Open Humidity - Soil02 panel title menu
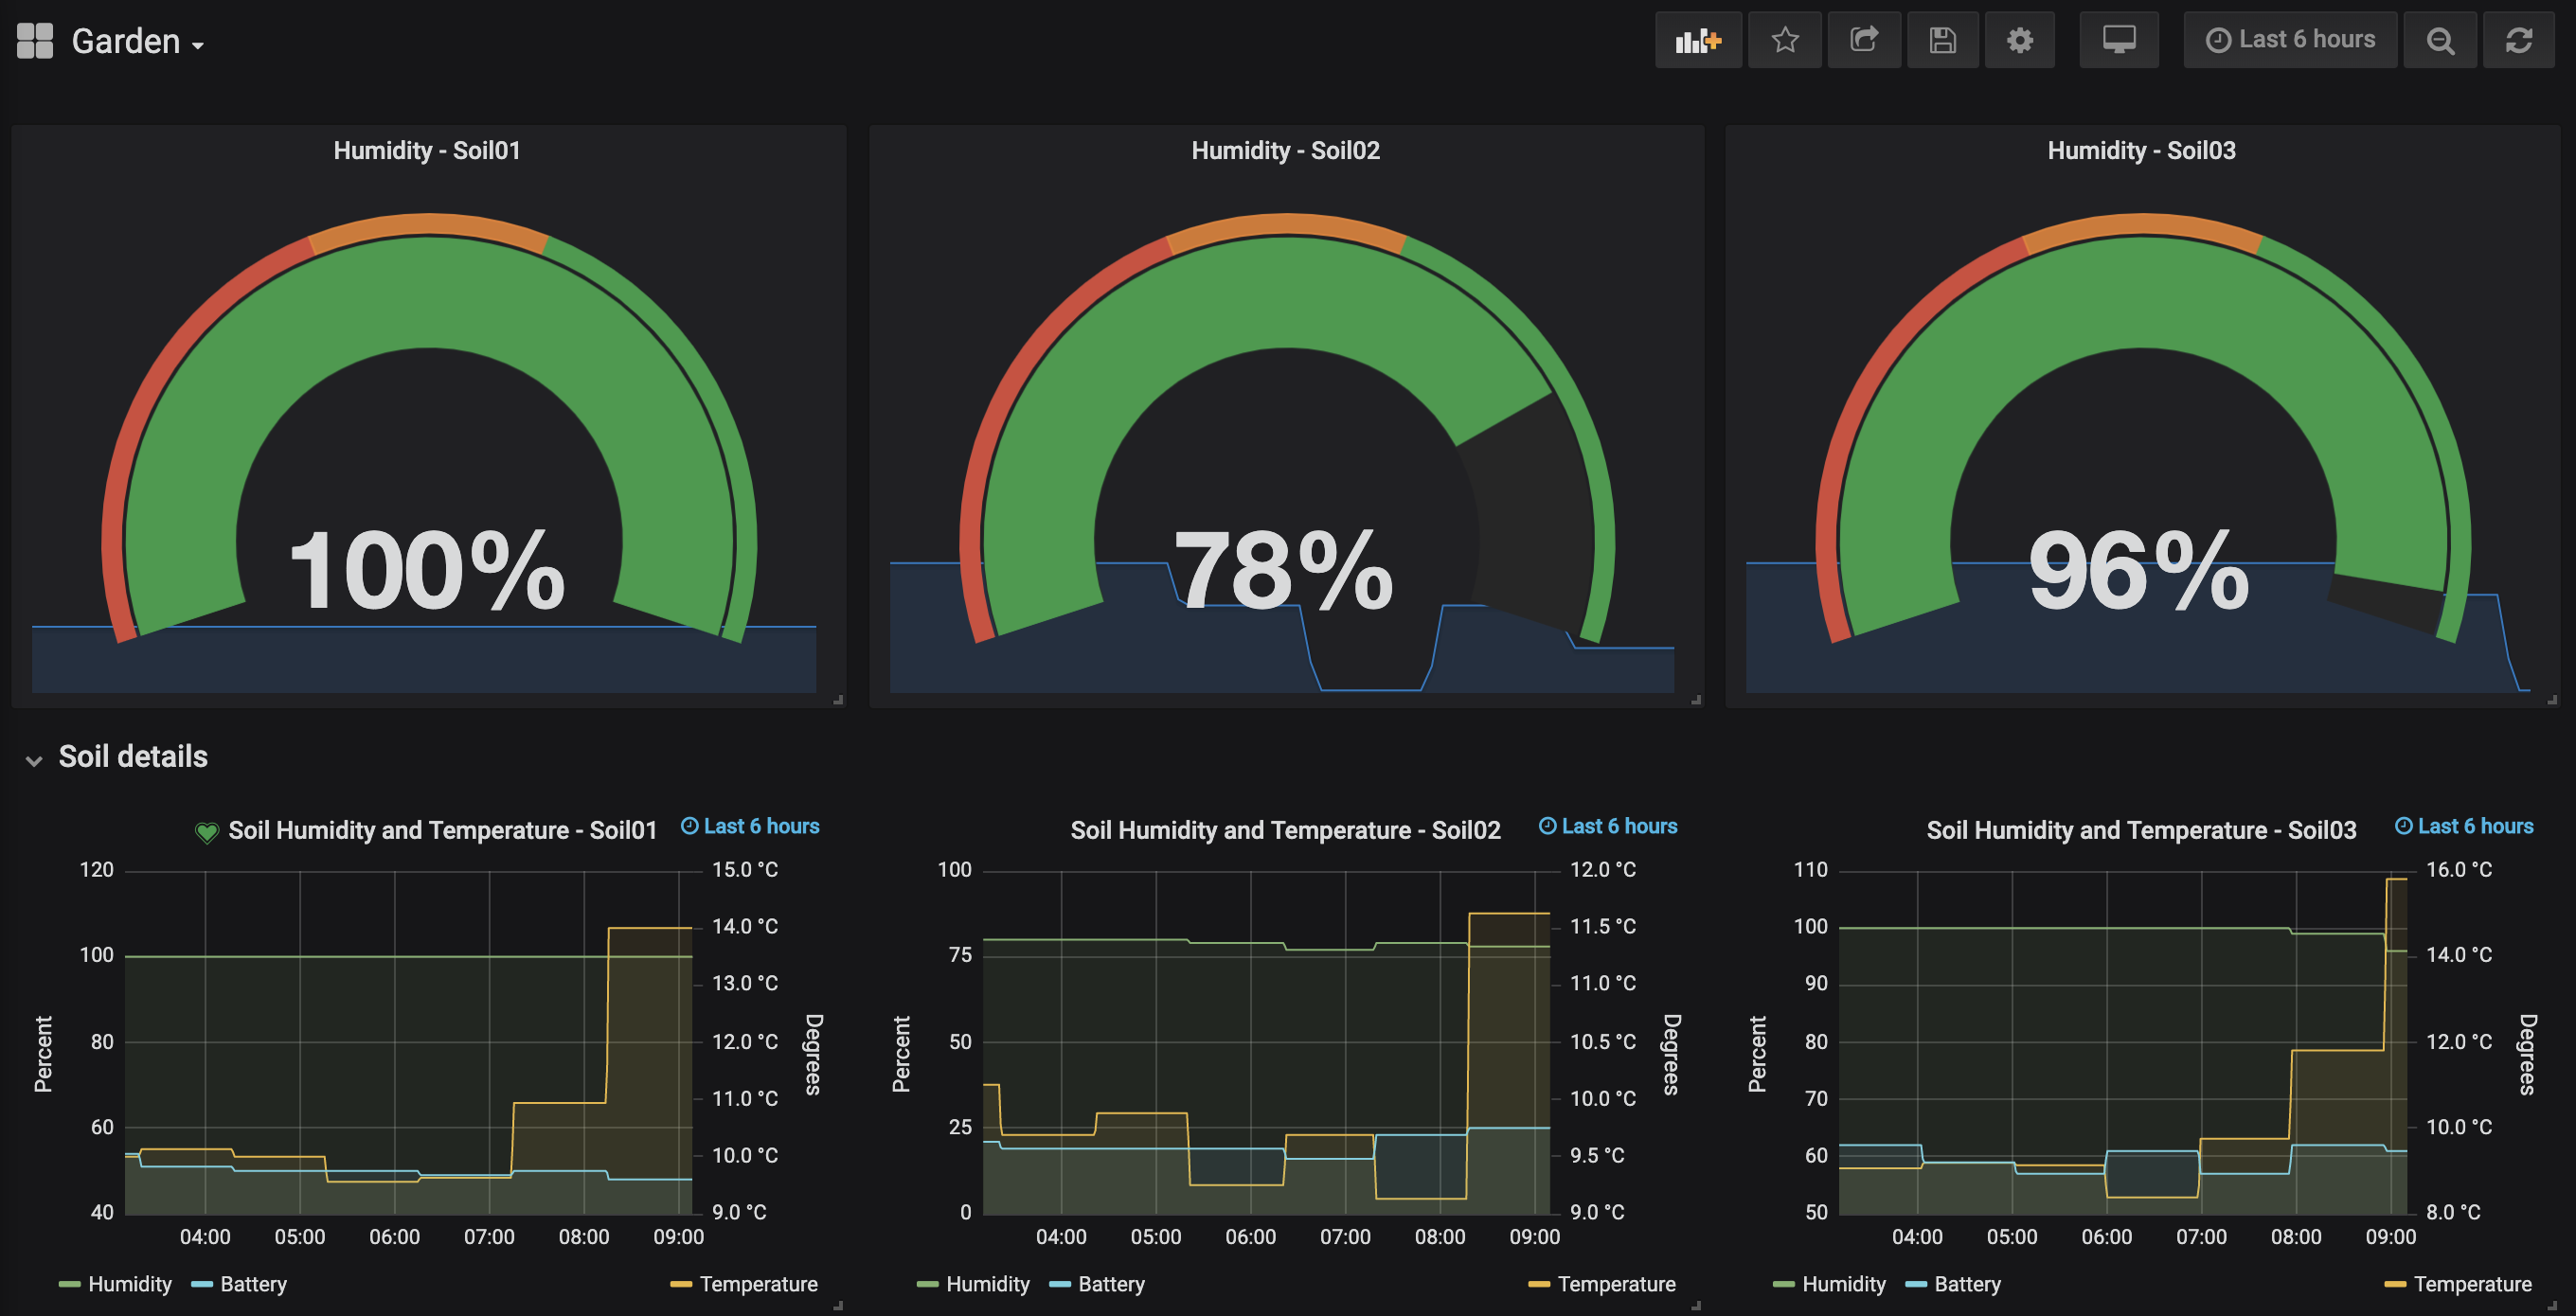2576x1316 pixels. click(x=1285, y=151)
